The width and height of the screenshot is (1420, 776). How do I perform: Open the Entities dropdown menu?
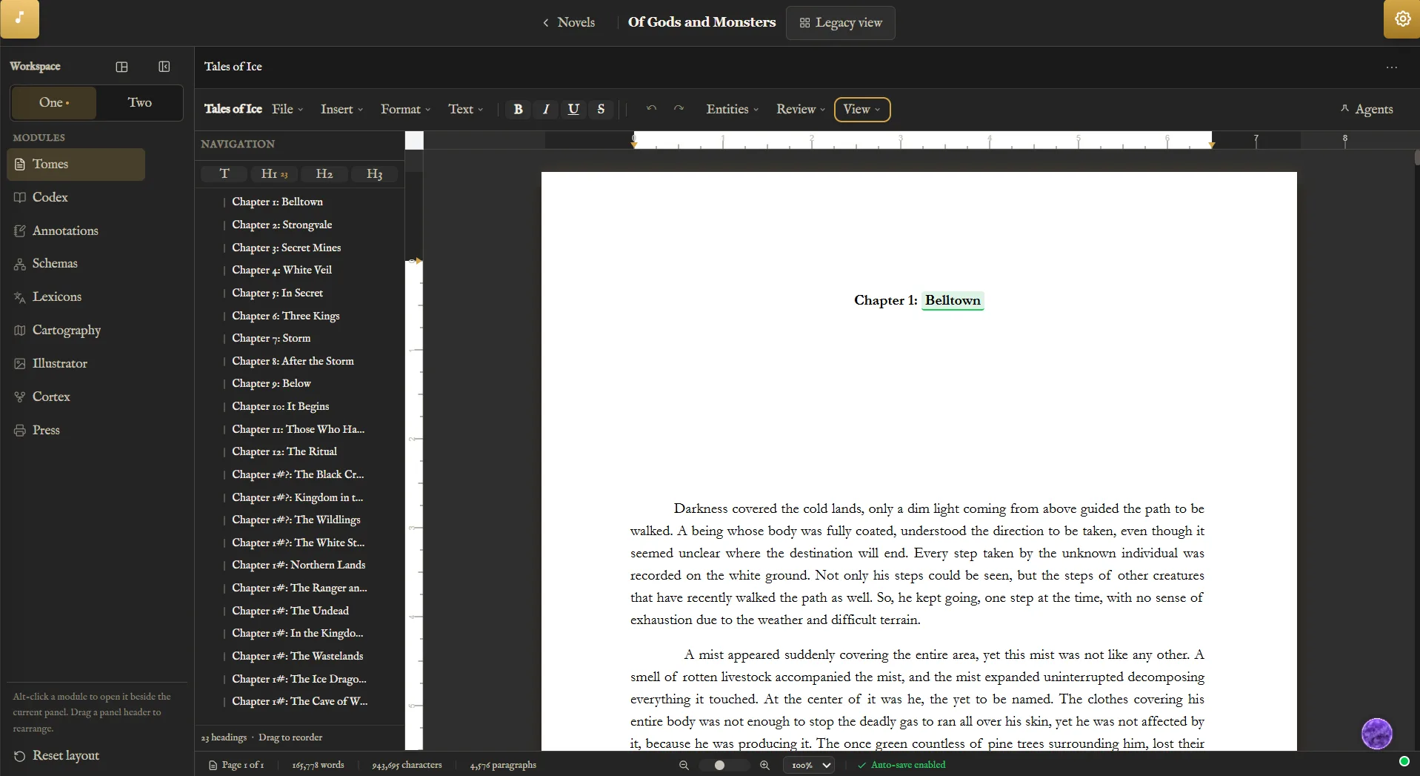pyautogui.click(x=732, y=109)
